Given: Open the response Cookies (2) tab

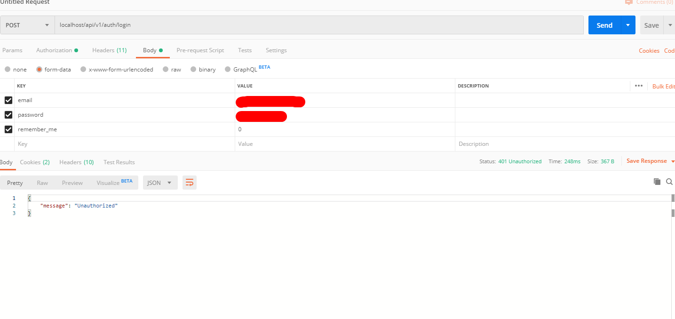Looking at the screenshot, I should (35, 162).
